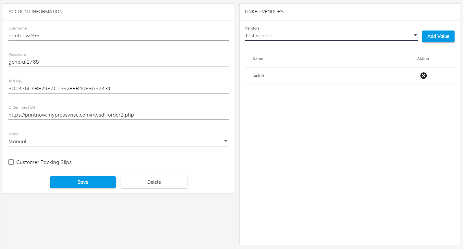The height and width of the screenshot is (249, 463).
Task: Focus the Password field with general1768
Action: coord(118,62)
